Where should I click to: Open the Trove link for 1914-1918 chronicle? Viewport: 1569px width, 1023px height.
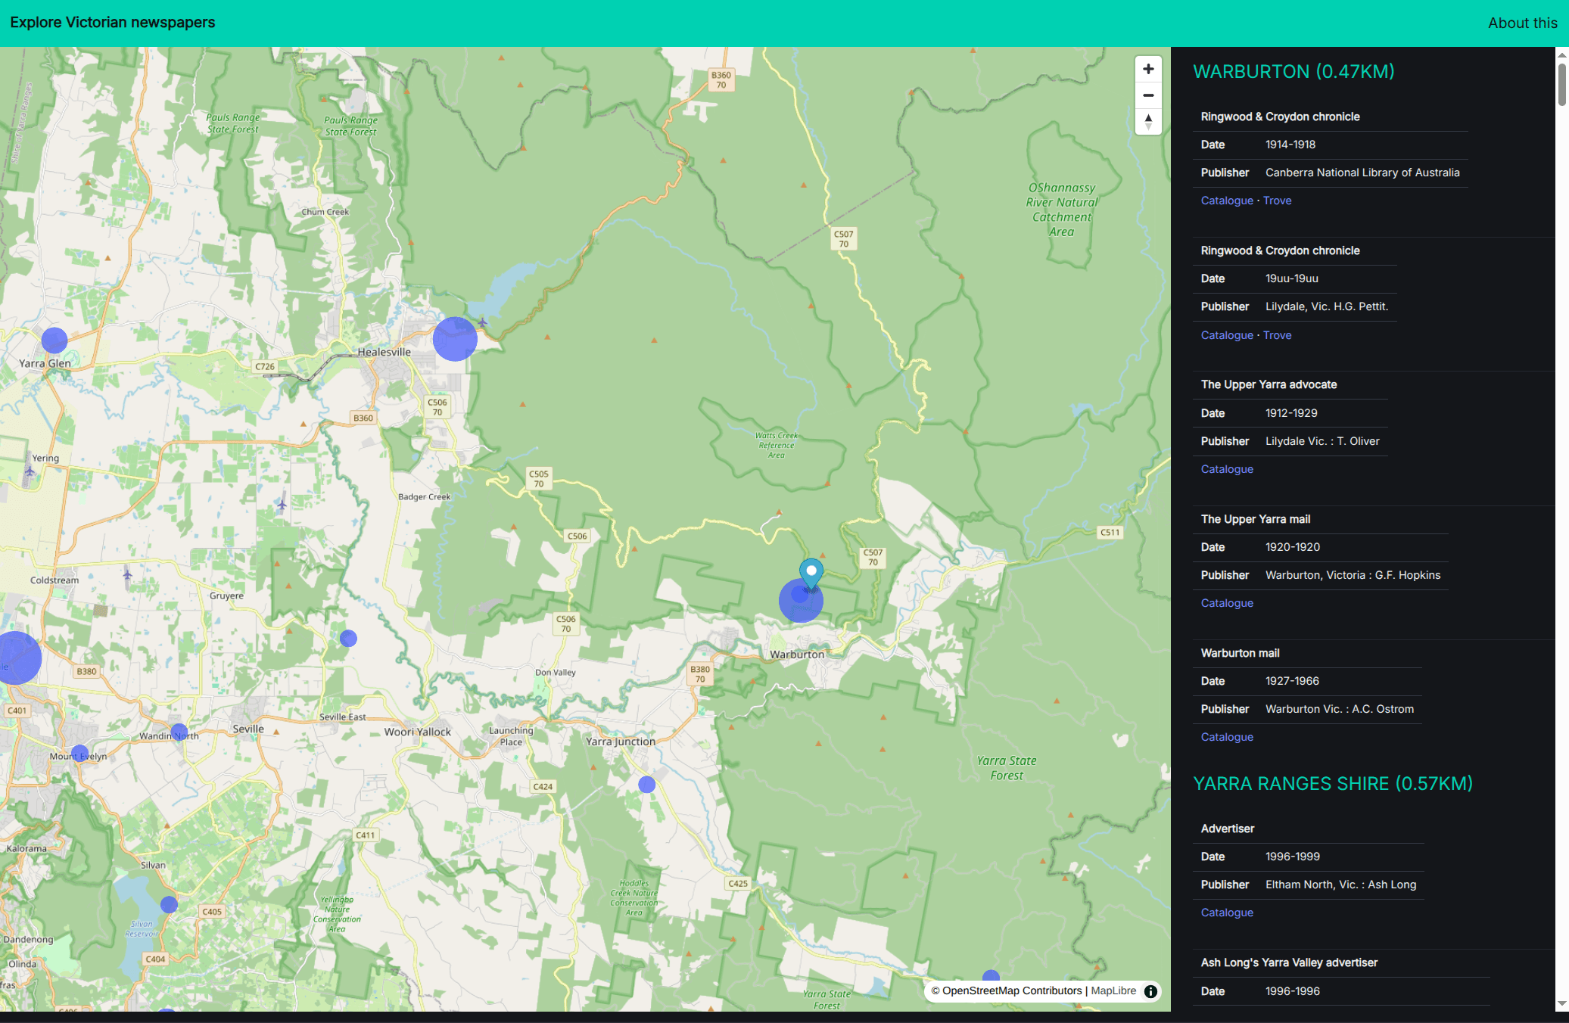coord(1277,201)
